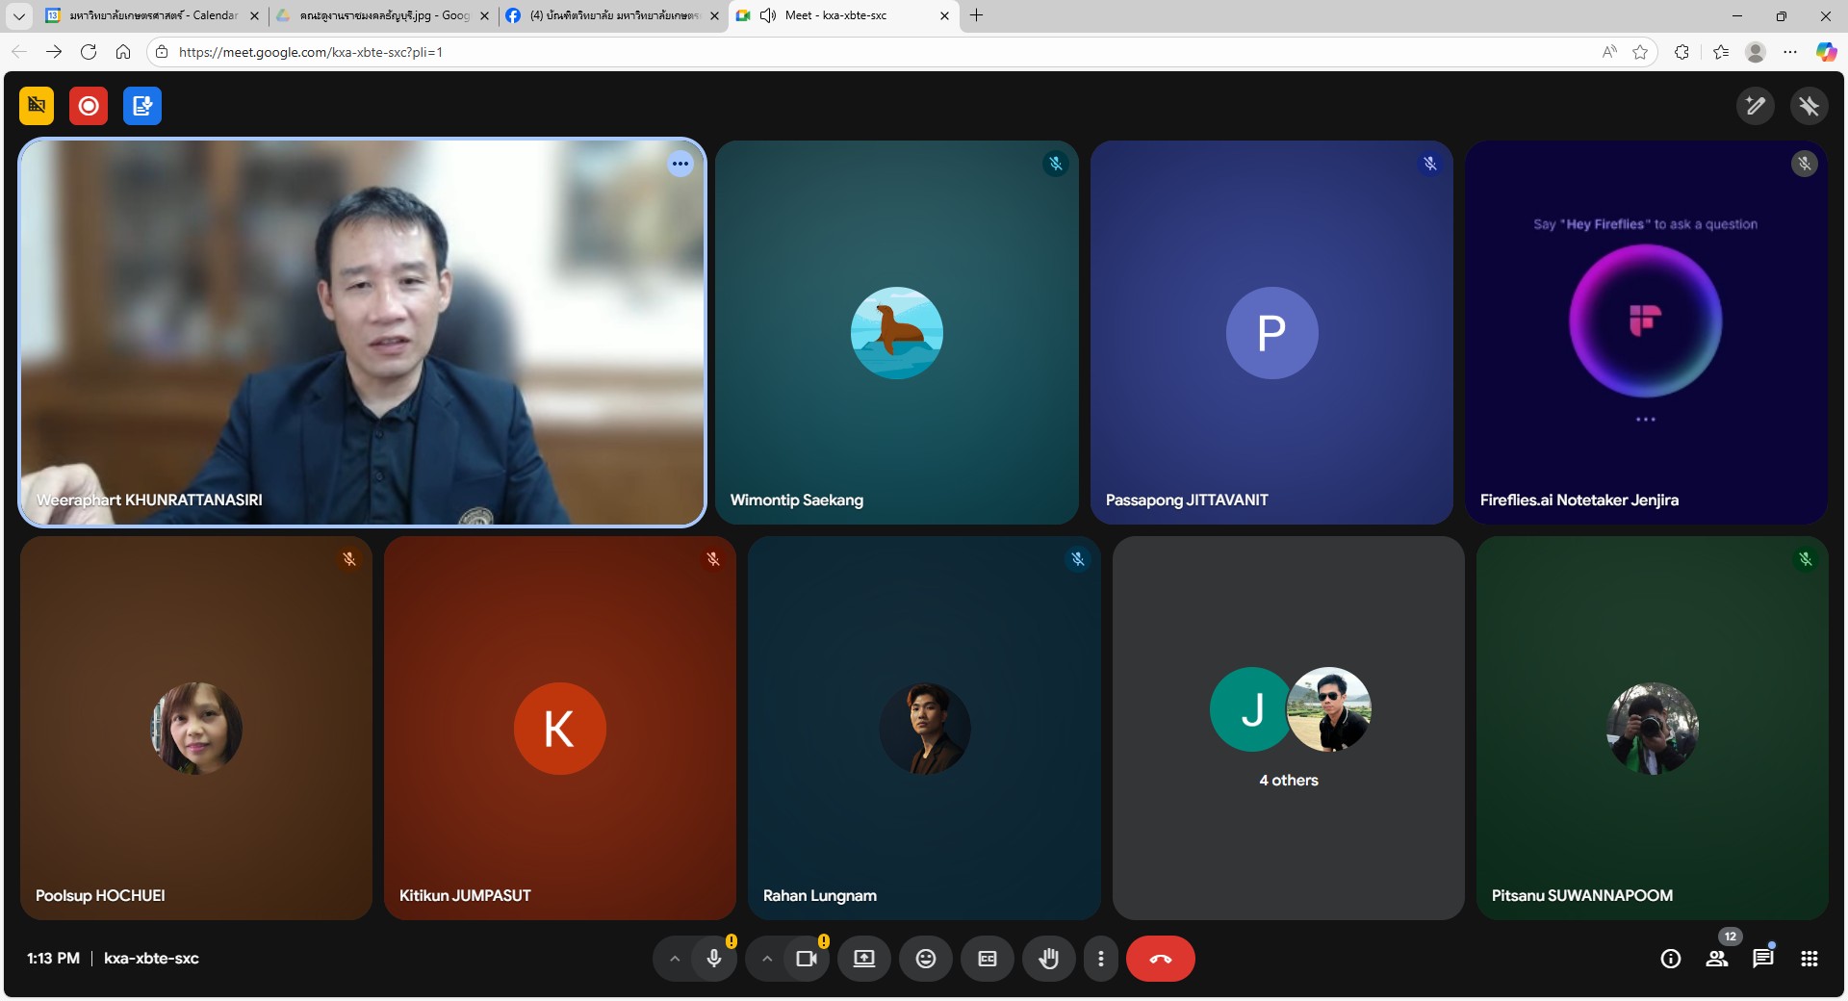1848x1001 pixels.
Task: Click the yellow camera-off extension icon
Action: click(x=37, y=106)
